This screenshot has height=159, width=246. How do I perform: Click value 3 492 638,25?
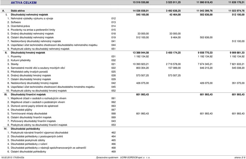[x=173, y=11]
